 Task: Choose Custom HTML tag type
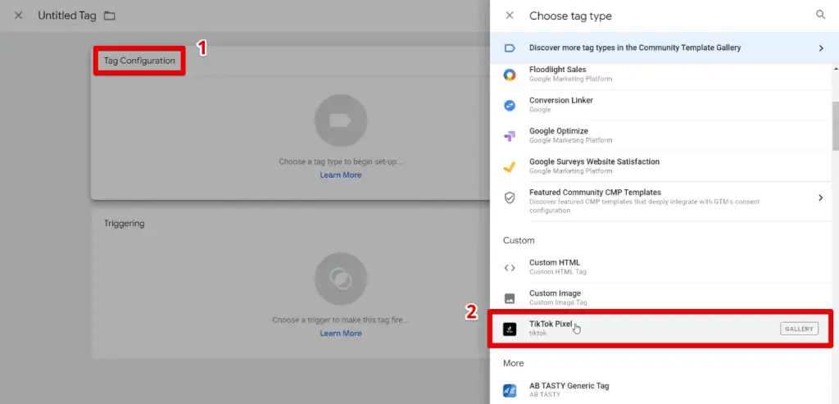(x=661, y=267)
